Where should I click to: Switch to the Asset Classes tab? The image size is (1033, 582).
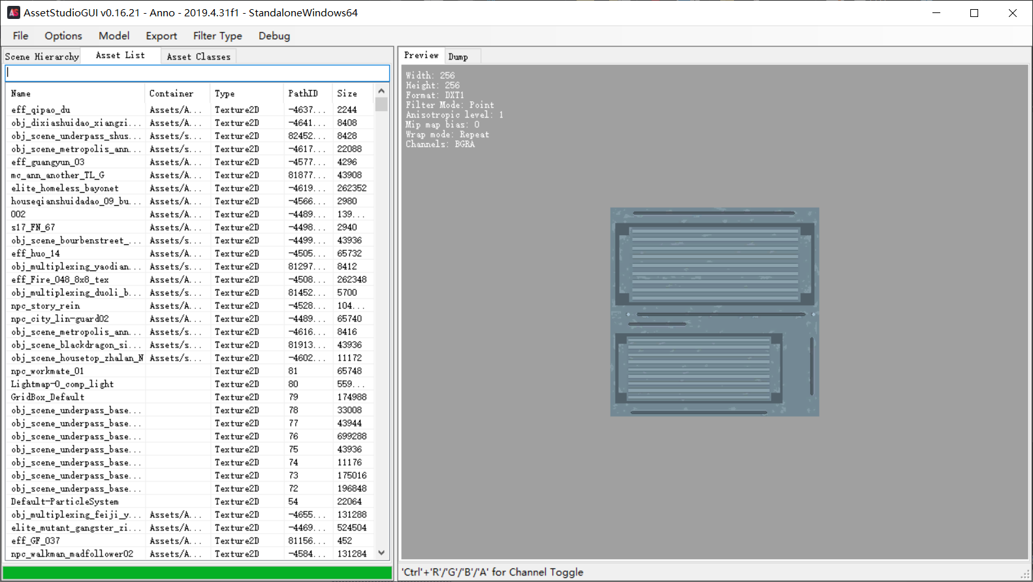tap(199, 57)
